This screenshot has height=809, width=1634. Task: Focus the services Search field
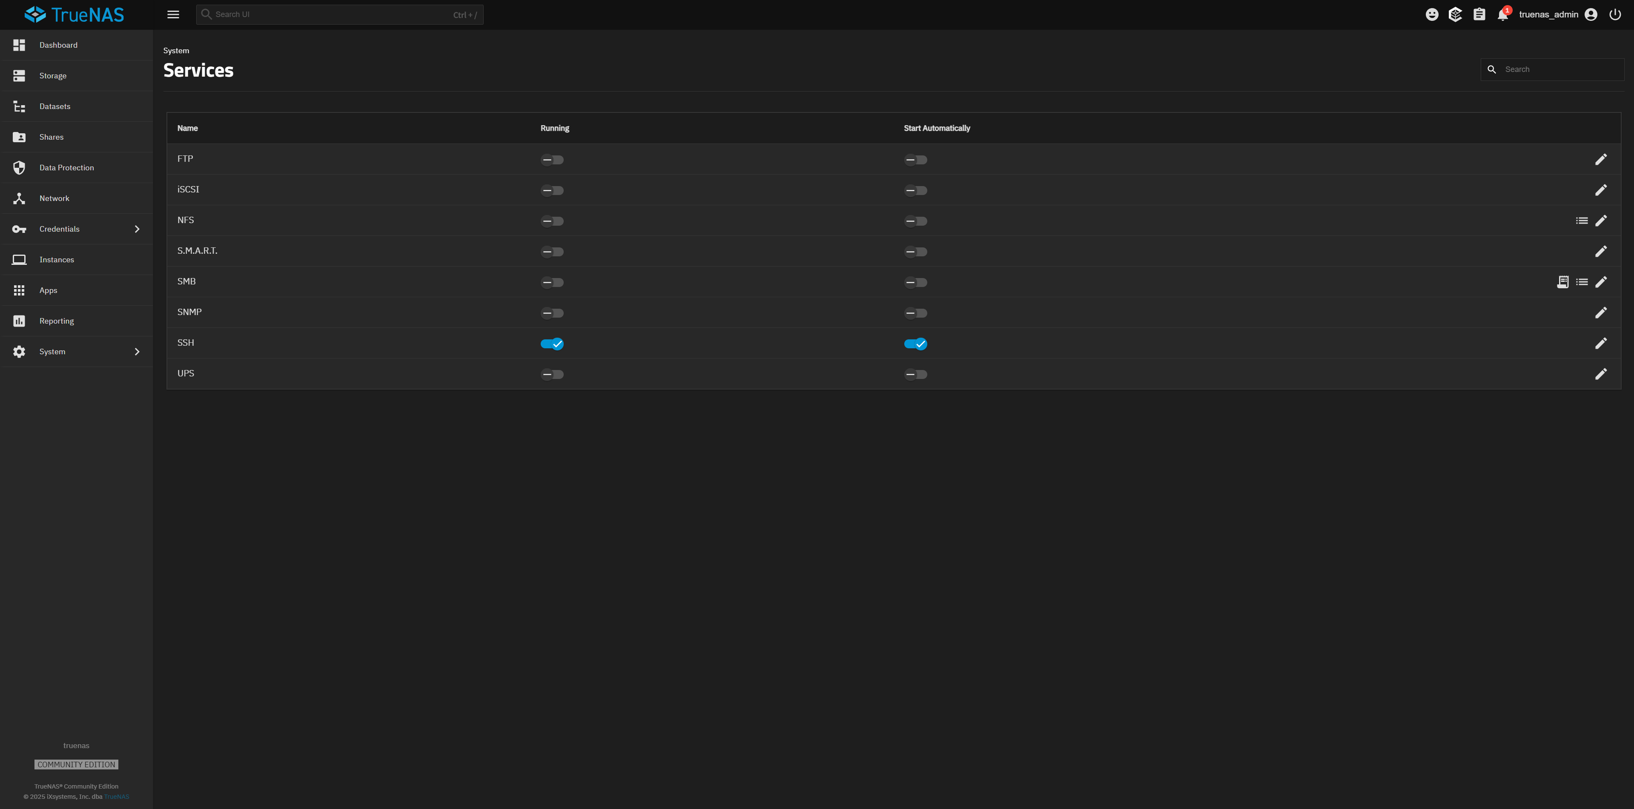click(x=1552, y=69)
